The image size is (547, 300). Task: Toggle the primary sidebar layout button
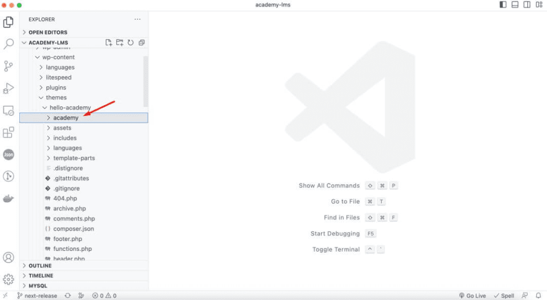click(503, 5)
